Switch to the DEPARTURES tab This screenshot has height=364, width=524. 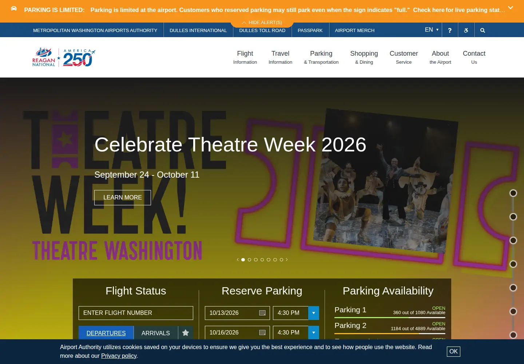point(106,333)
